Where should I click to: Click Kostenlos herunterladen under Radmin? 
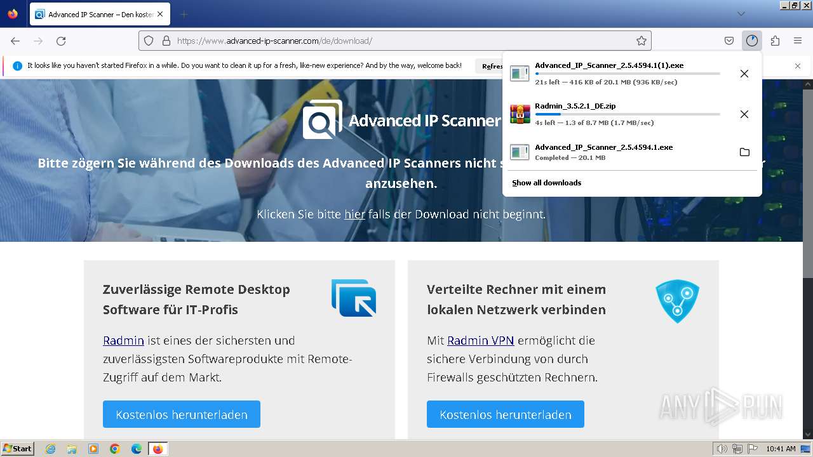coord(182,414)
